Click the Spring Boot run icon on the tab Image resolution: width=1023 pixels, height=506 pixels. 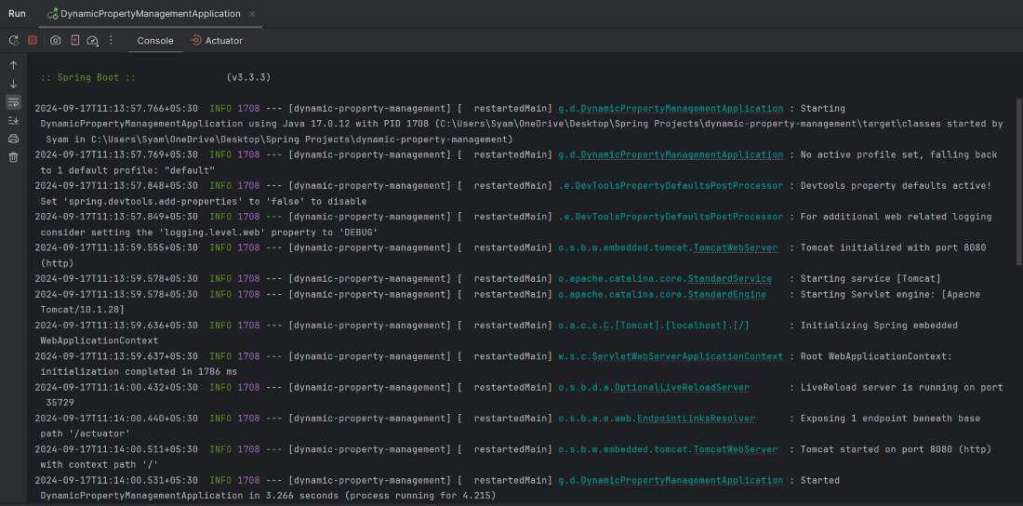click(x=53, y=14)
